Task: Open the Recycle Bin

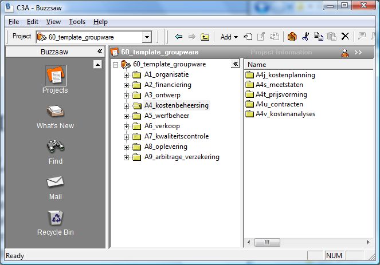Action: point(56,223)
